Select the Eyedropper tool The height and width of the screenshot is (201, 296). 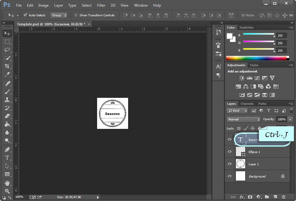coord(7,74)
